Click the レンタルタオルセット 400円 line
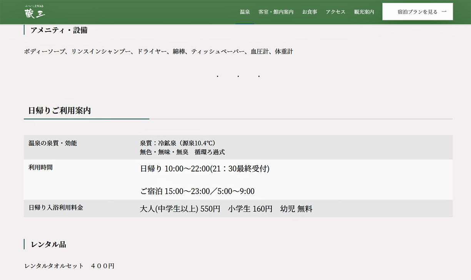This screenshot has height=280, width=471. coord(69,266)
